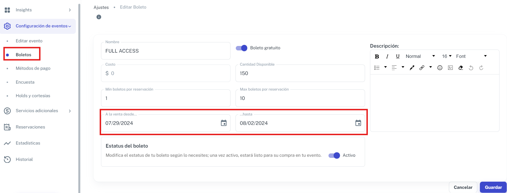This screenshot has height=193, width=507.
Task: Toggle the Boleto gratuito switch
Action: [x=242, y=48]
